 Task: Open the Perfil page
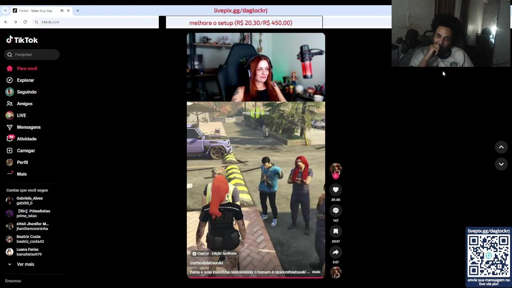22,162
